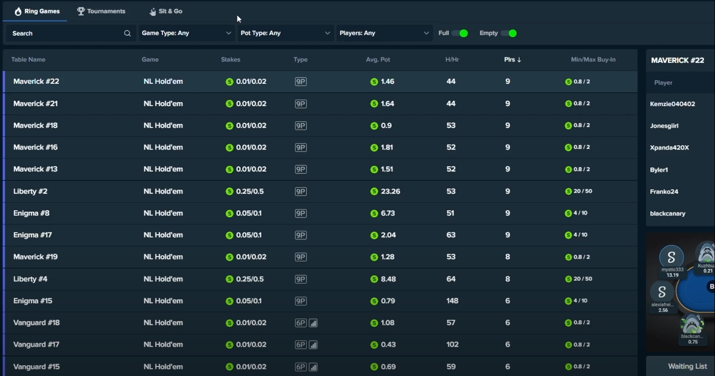Open the Players filter dropdown
Image resolution: width=715 pixels, height=376 pixels.
[384, 34]
